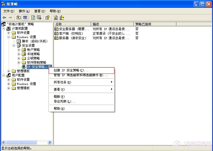This screenshot has width=213, height=151.
Task: Click the Create IP Security Policy toolbar icon
Action: (x=56, y=18)
